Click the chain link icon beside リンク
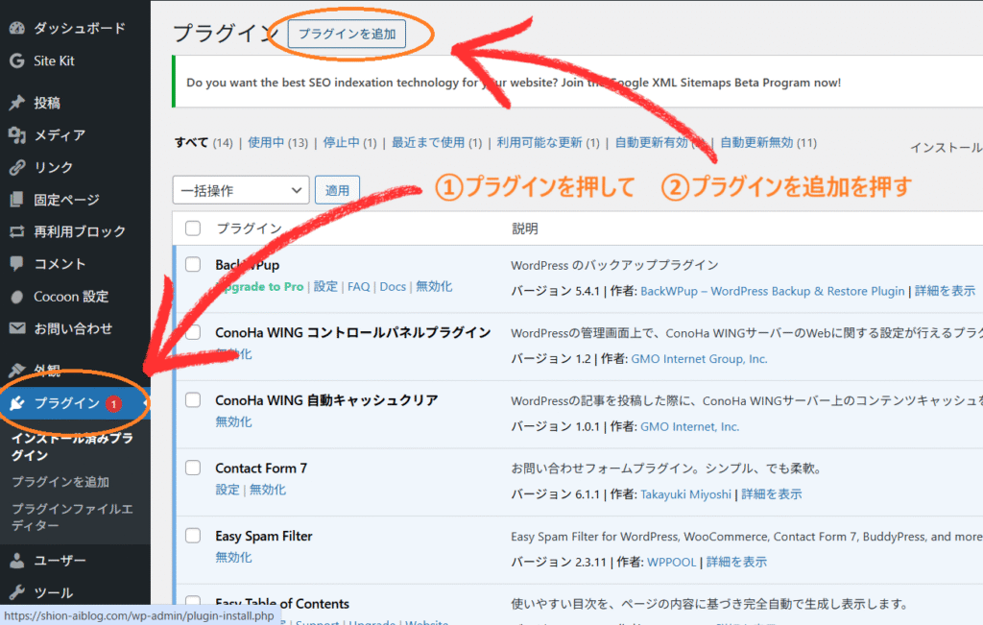 (17, 167)
